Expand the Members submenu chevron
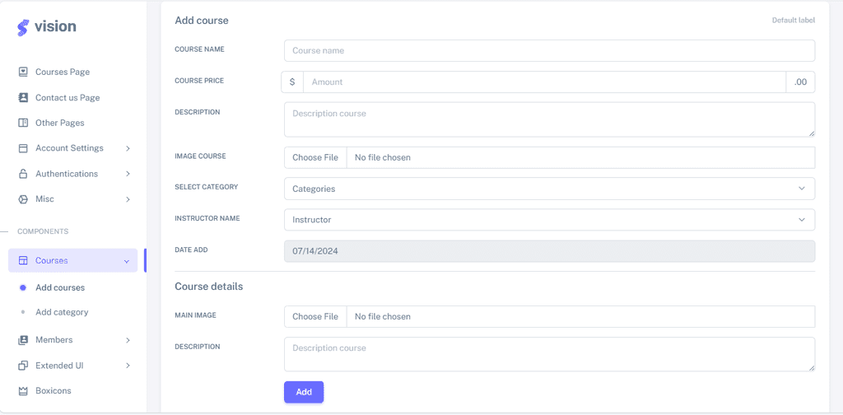Image resolution: width=843 pixels, height=415 pixels. [x=128, y=340]
